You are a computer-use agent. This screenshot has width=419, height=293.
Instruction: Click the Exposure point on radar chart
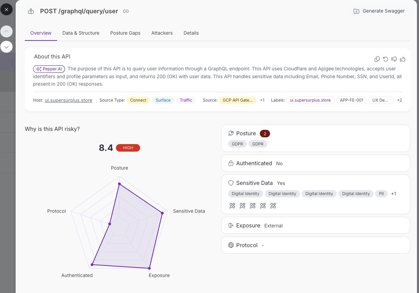coord(149,268)
